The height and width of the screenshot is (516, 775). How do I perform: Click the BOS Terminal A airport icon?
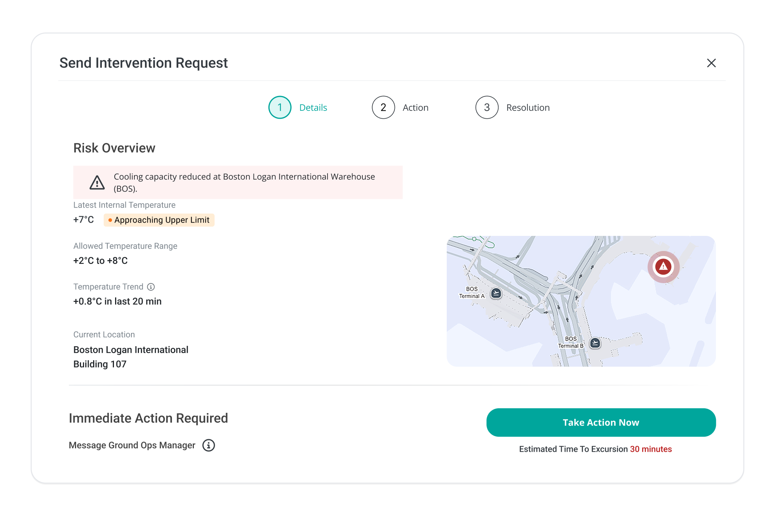[x=496, y=293]
